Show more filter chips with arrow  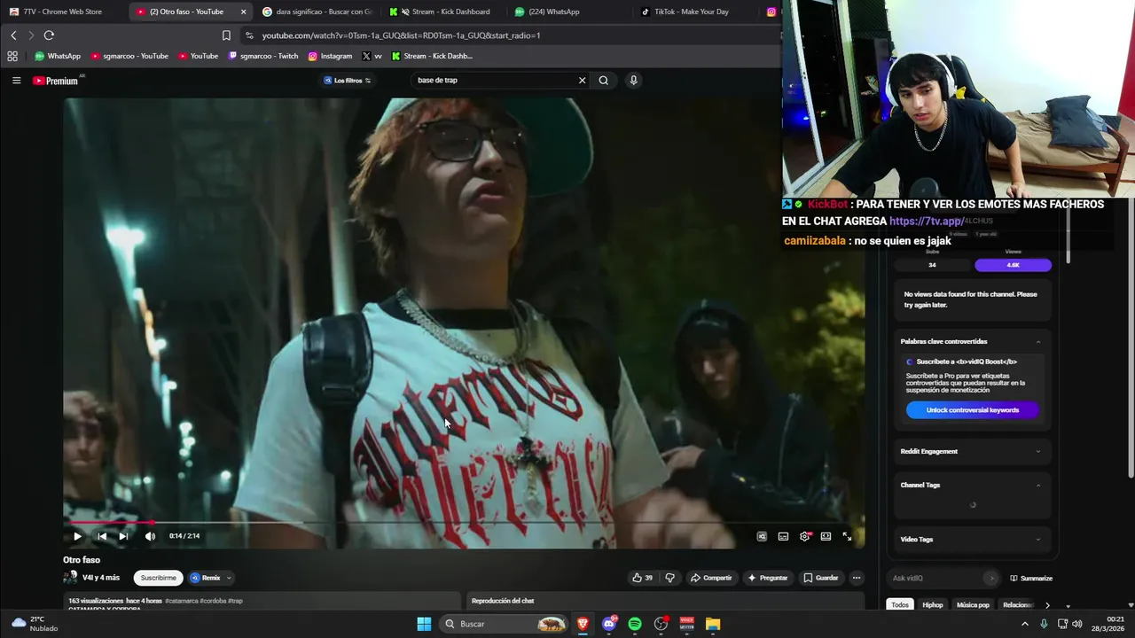[1047, 605]
